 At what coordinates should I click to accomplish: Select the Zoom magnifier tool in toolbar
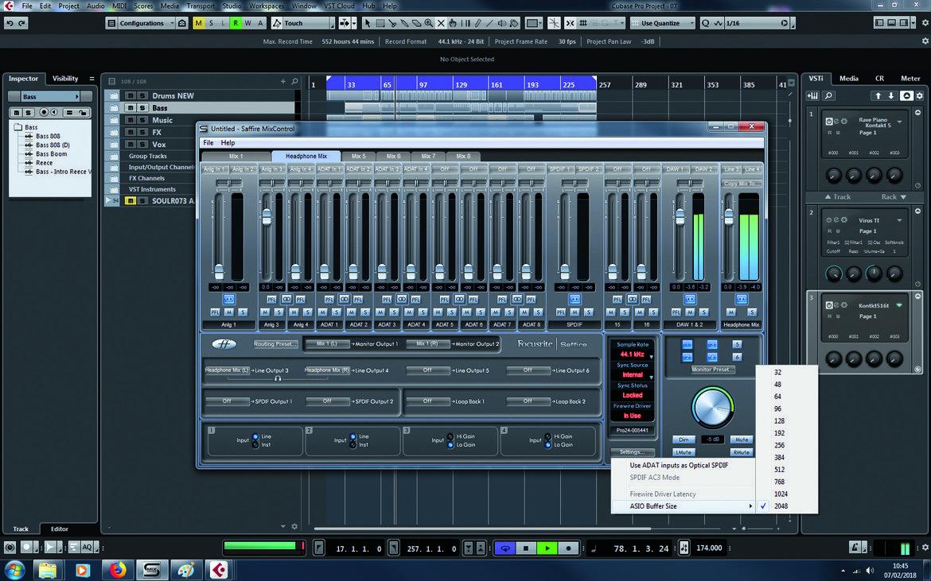point(429,23)
